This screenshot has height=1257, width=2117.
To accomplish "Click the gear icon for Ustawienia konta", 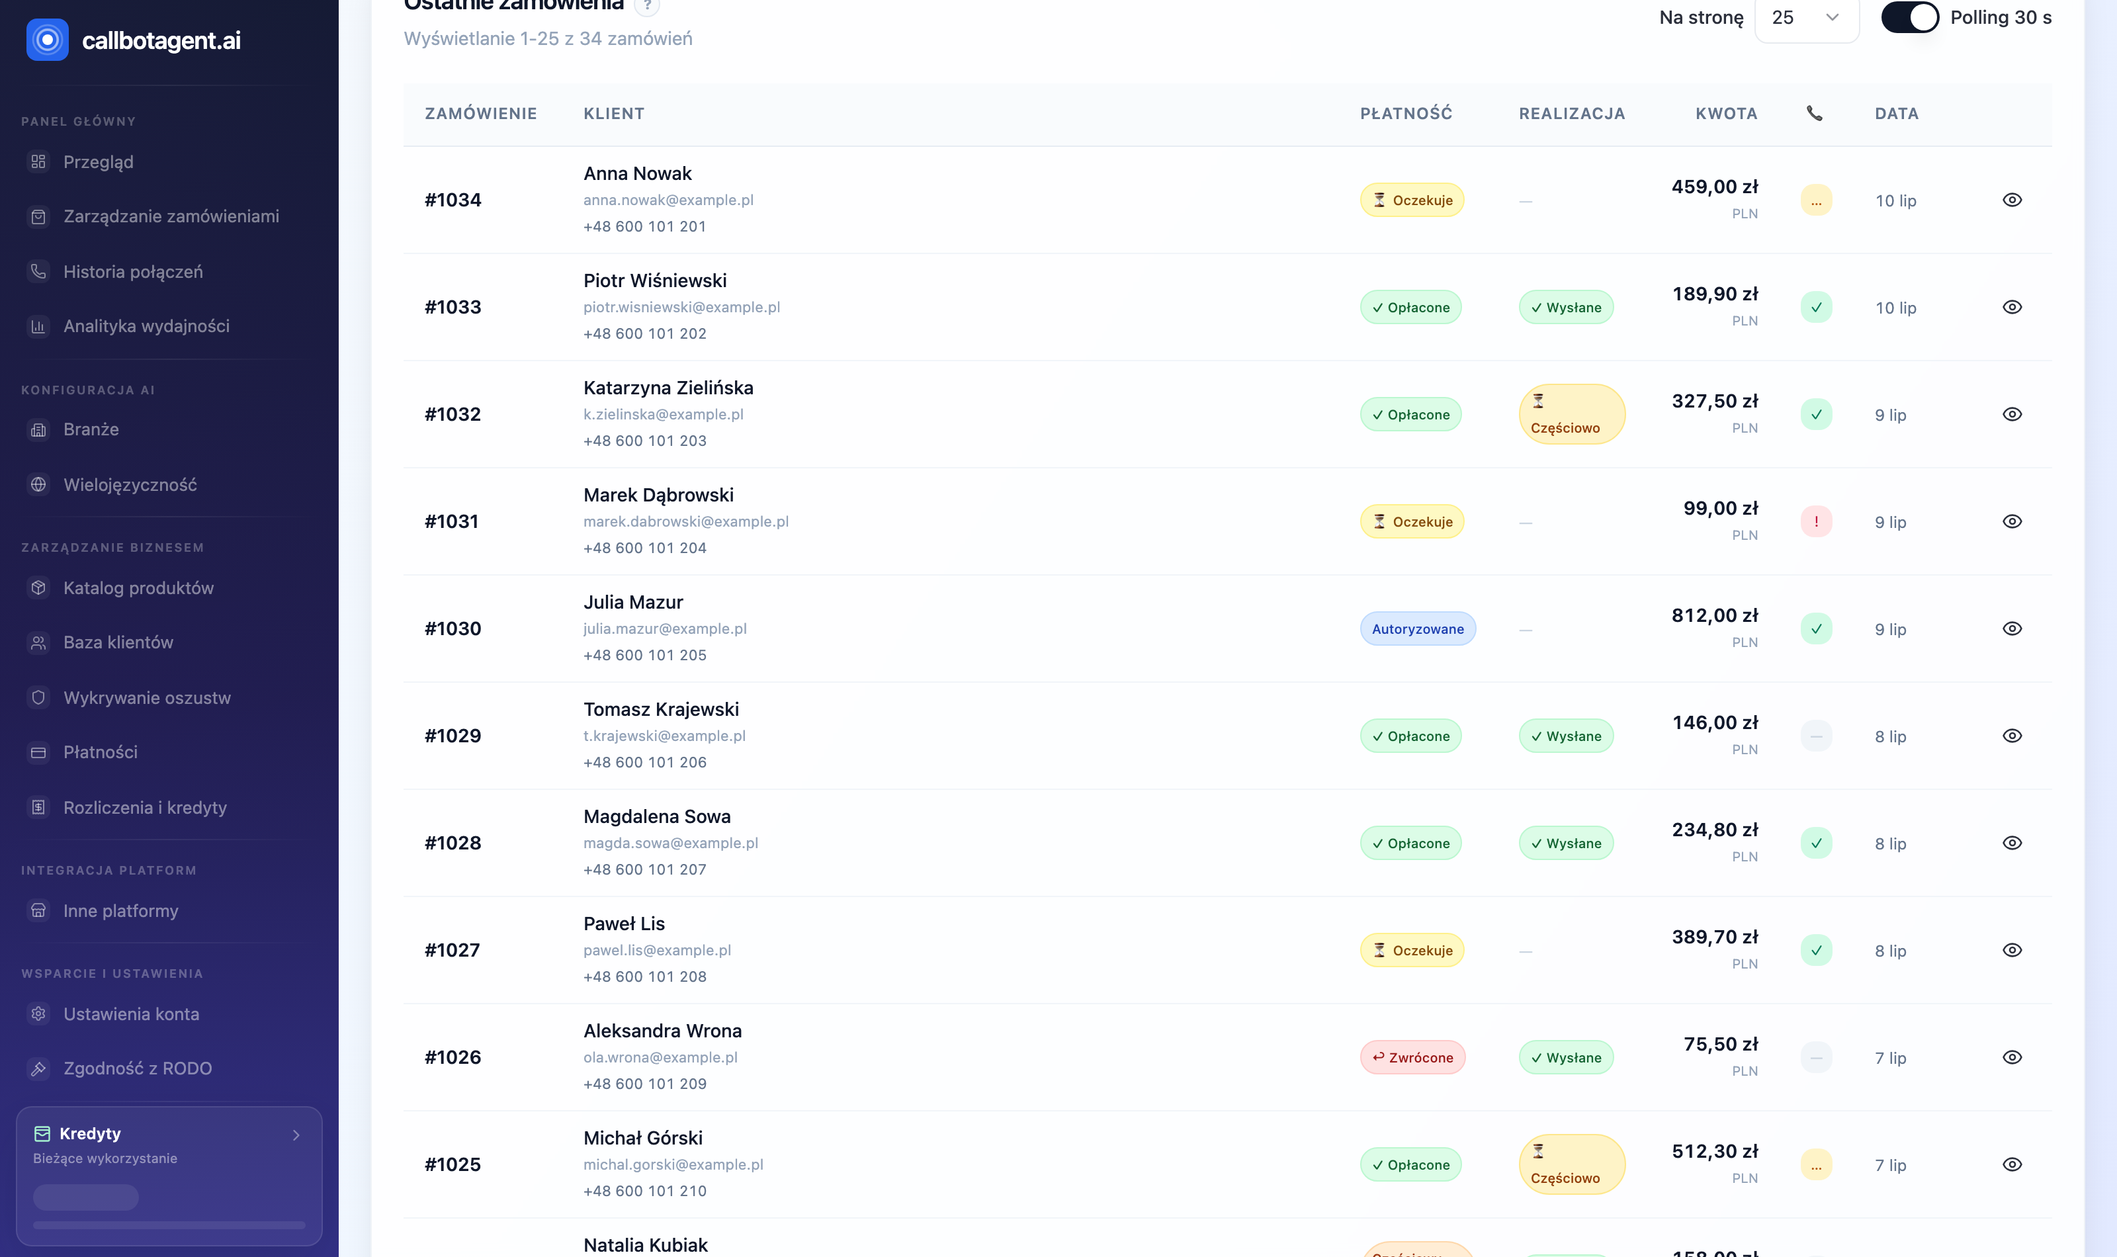I will (38, 1014).
